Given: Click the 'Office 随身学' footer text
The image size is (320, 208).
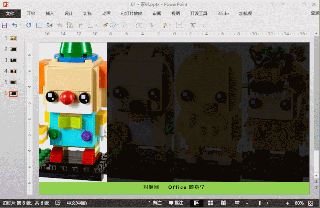Looking at the screenshot, I should click(186, 187).
